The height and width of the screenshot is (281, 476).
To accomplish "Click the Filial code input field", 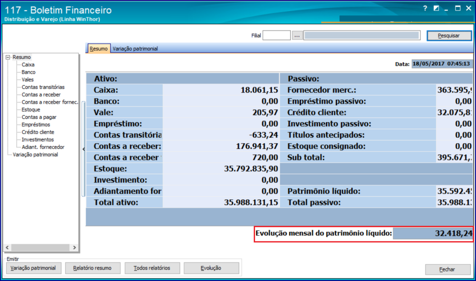I will [276, 36].
